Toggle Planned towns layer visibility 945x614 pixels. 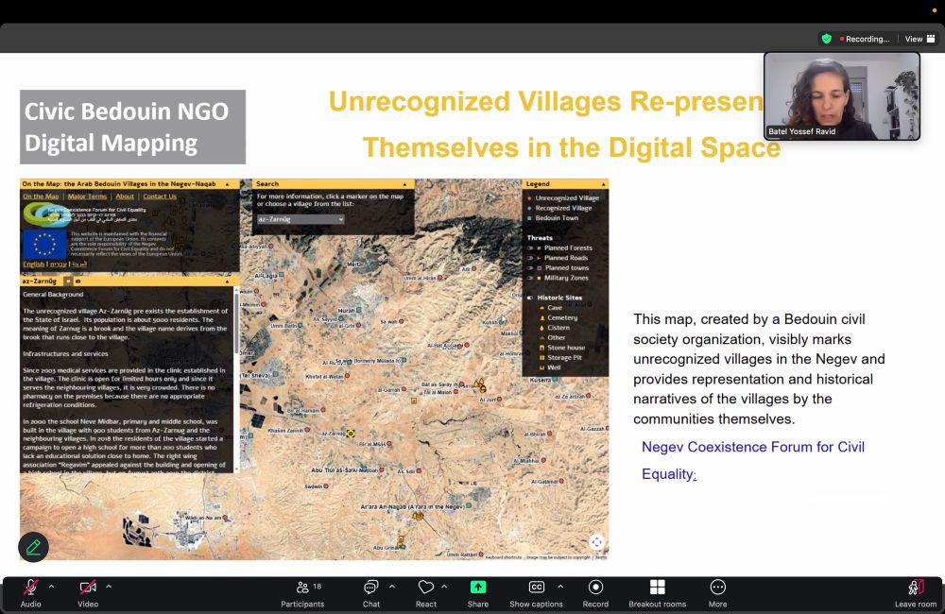tap(530, 267)
